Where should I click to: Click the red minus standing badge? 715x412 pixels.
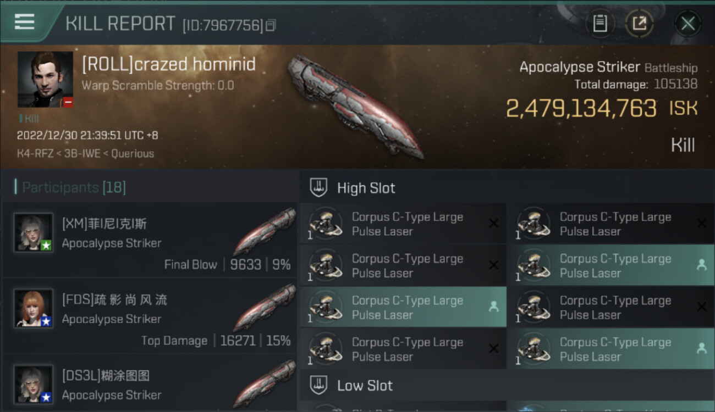click(x=68, y=102)
